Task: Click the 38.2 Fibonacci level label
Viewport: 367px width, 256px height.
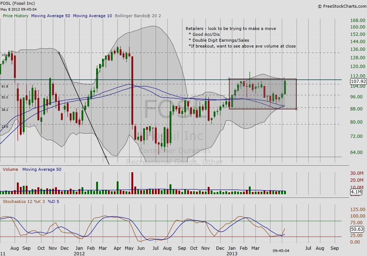Action: pos(5,110)
